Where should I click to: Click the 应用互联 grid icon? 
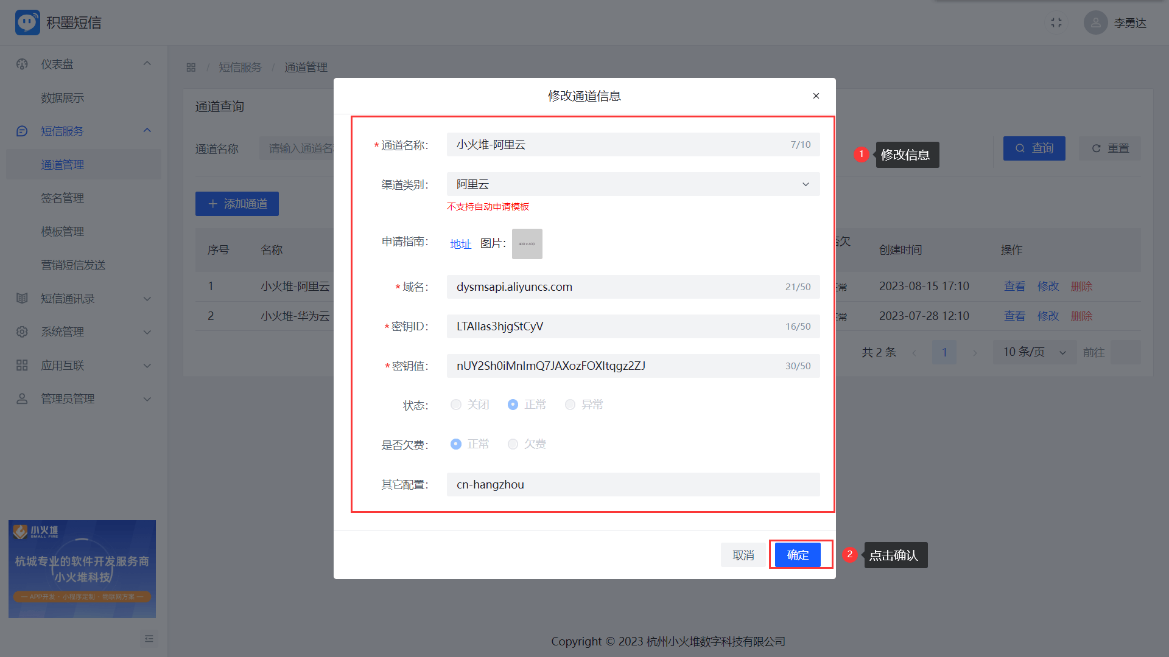pos(22,365)
